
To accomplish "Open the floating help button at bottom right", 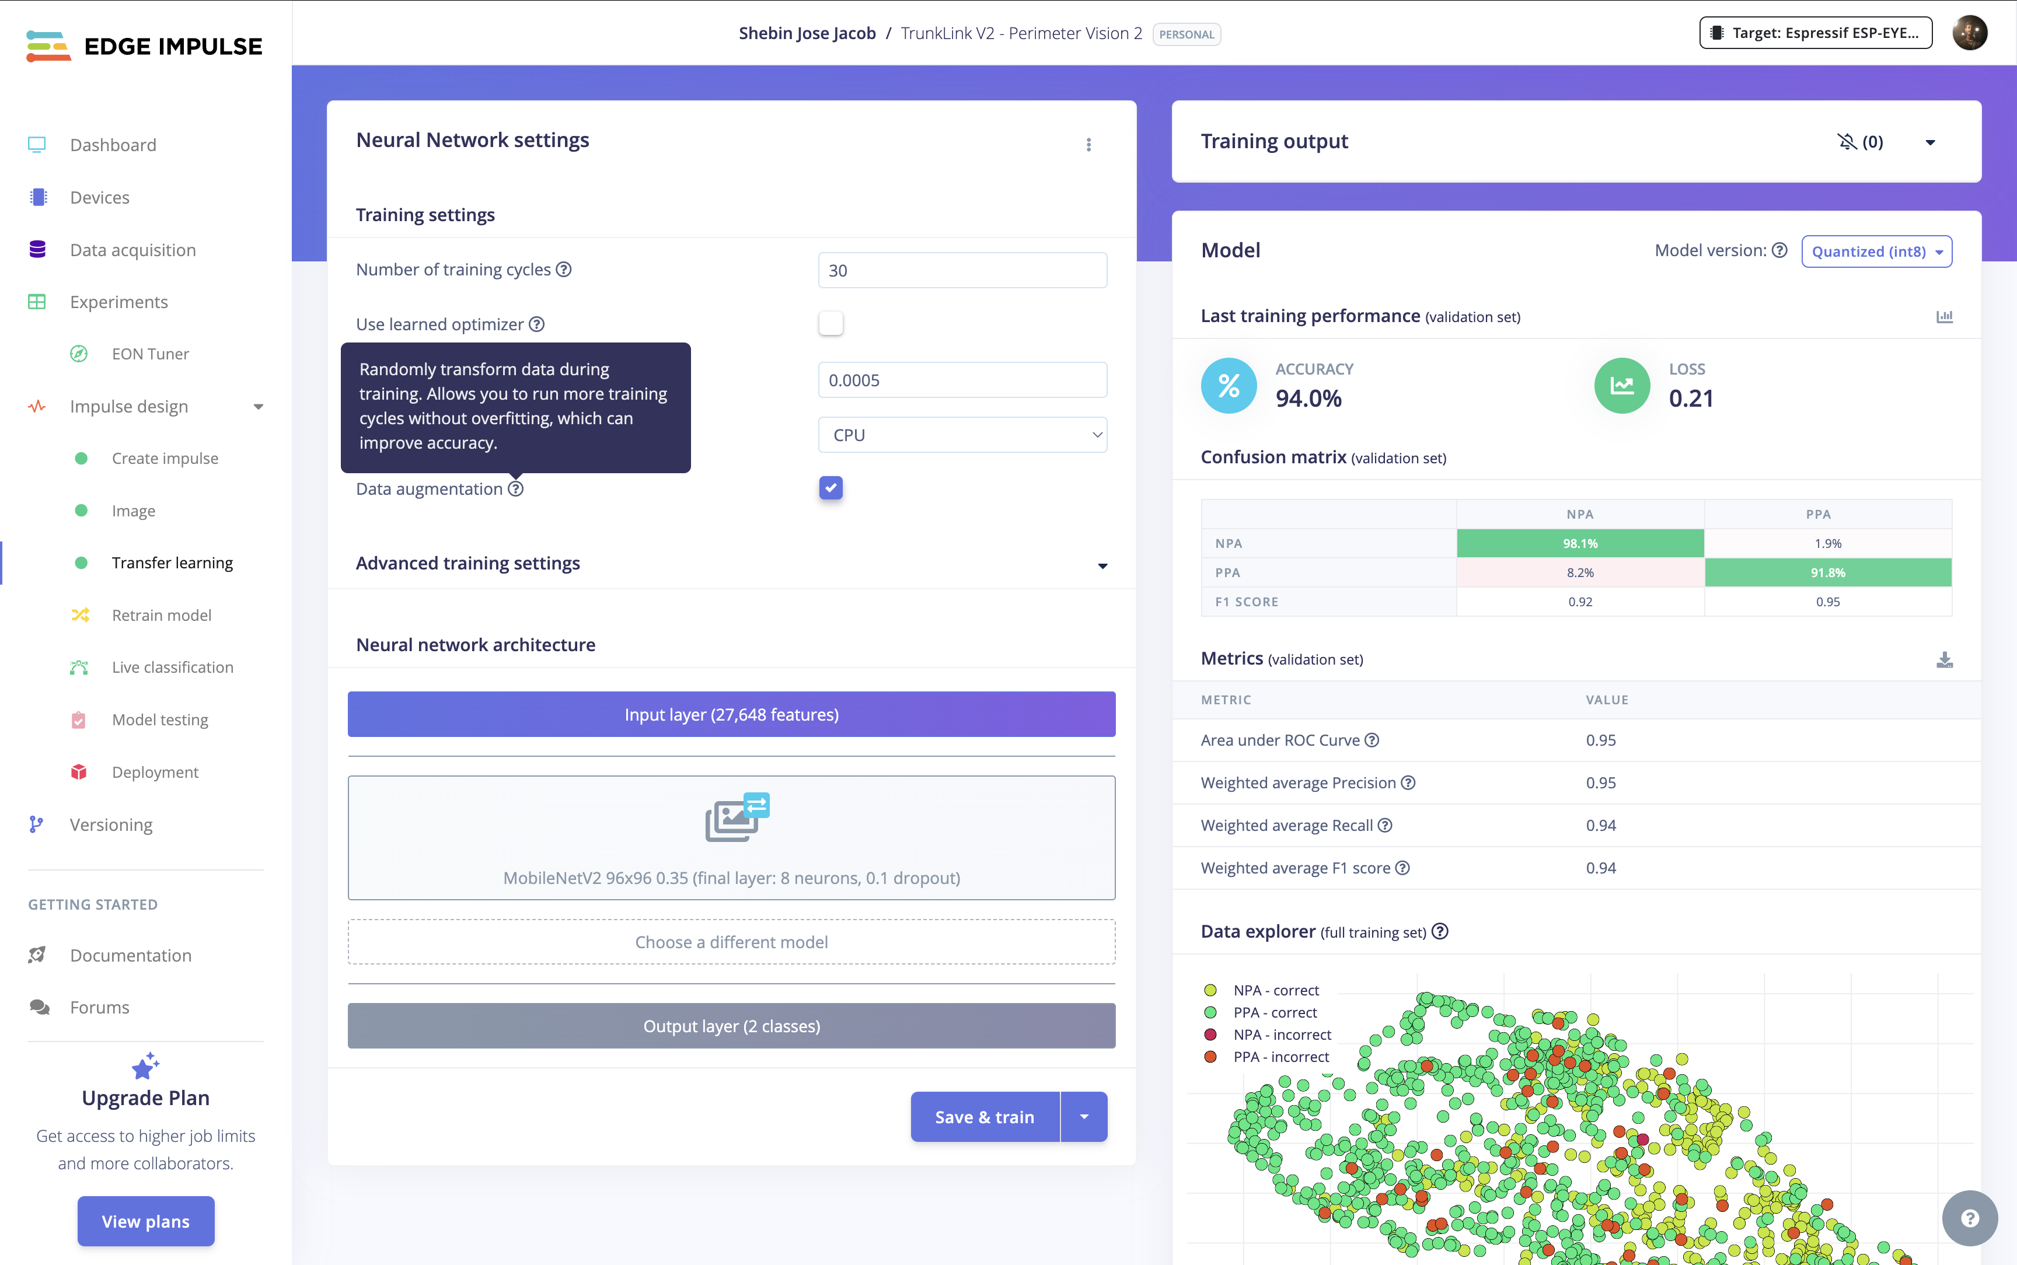I will (x=1969, y=1217).
